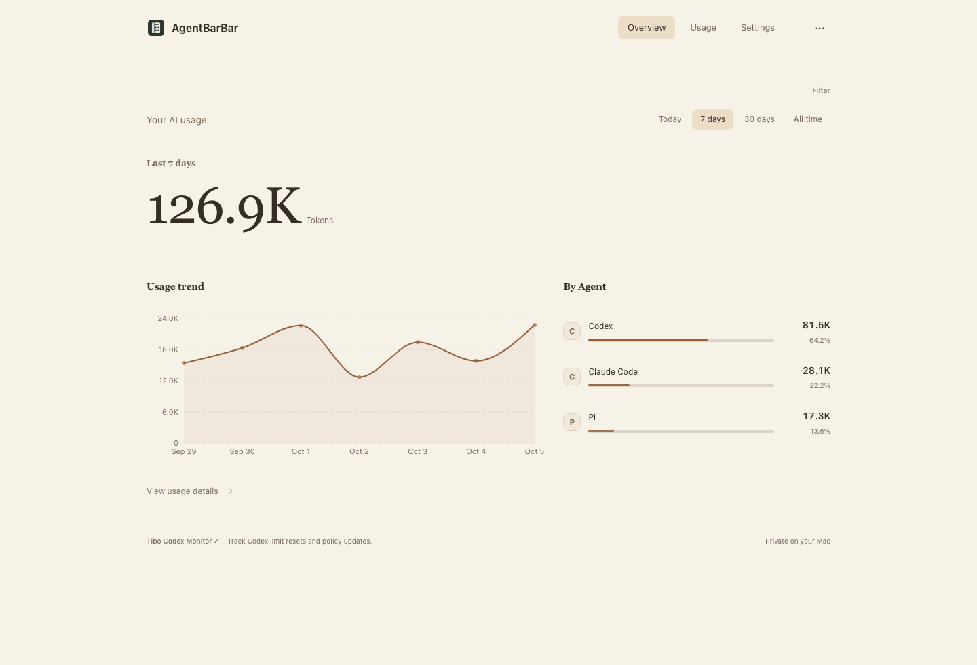
Task: Click the Codex usage progress bar
Action: (x=681, y=340)
